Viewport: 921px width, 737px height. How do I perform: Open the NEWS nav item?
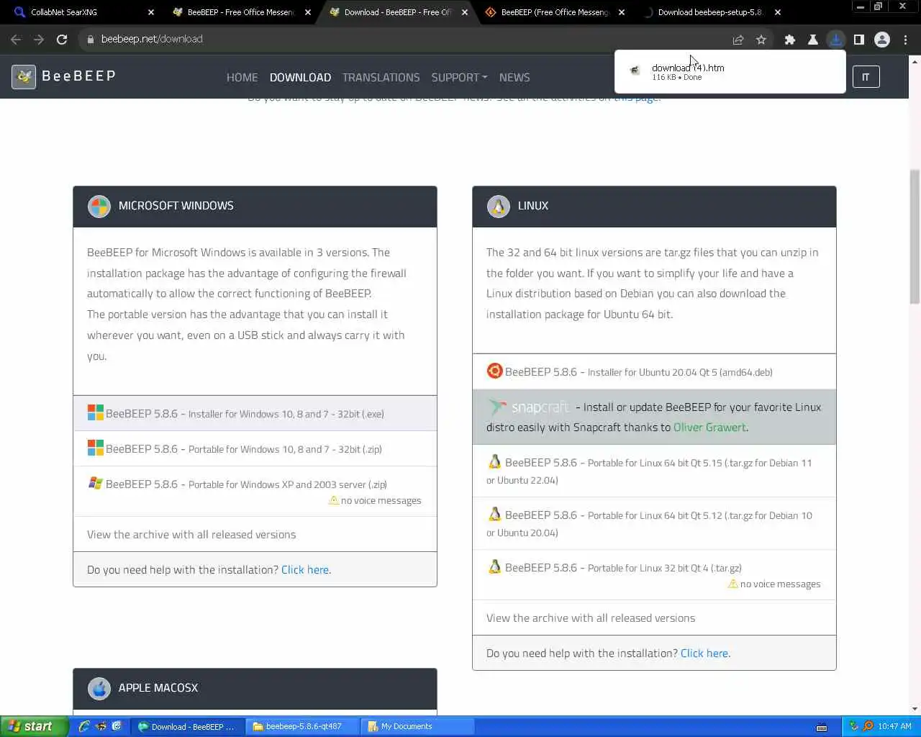pyautogui.click(x=514, y=77)
